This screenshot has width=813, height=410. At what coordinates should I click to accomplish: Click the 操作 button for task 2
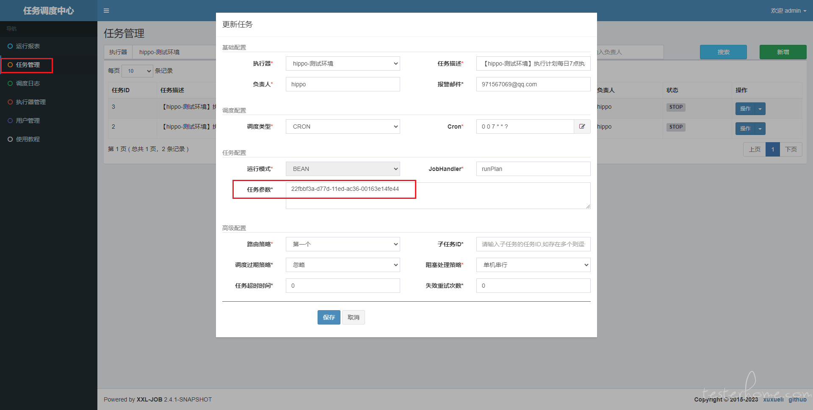[745, 129]
